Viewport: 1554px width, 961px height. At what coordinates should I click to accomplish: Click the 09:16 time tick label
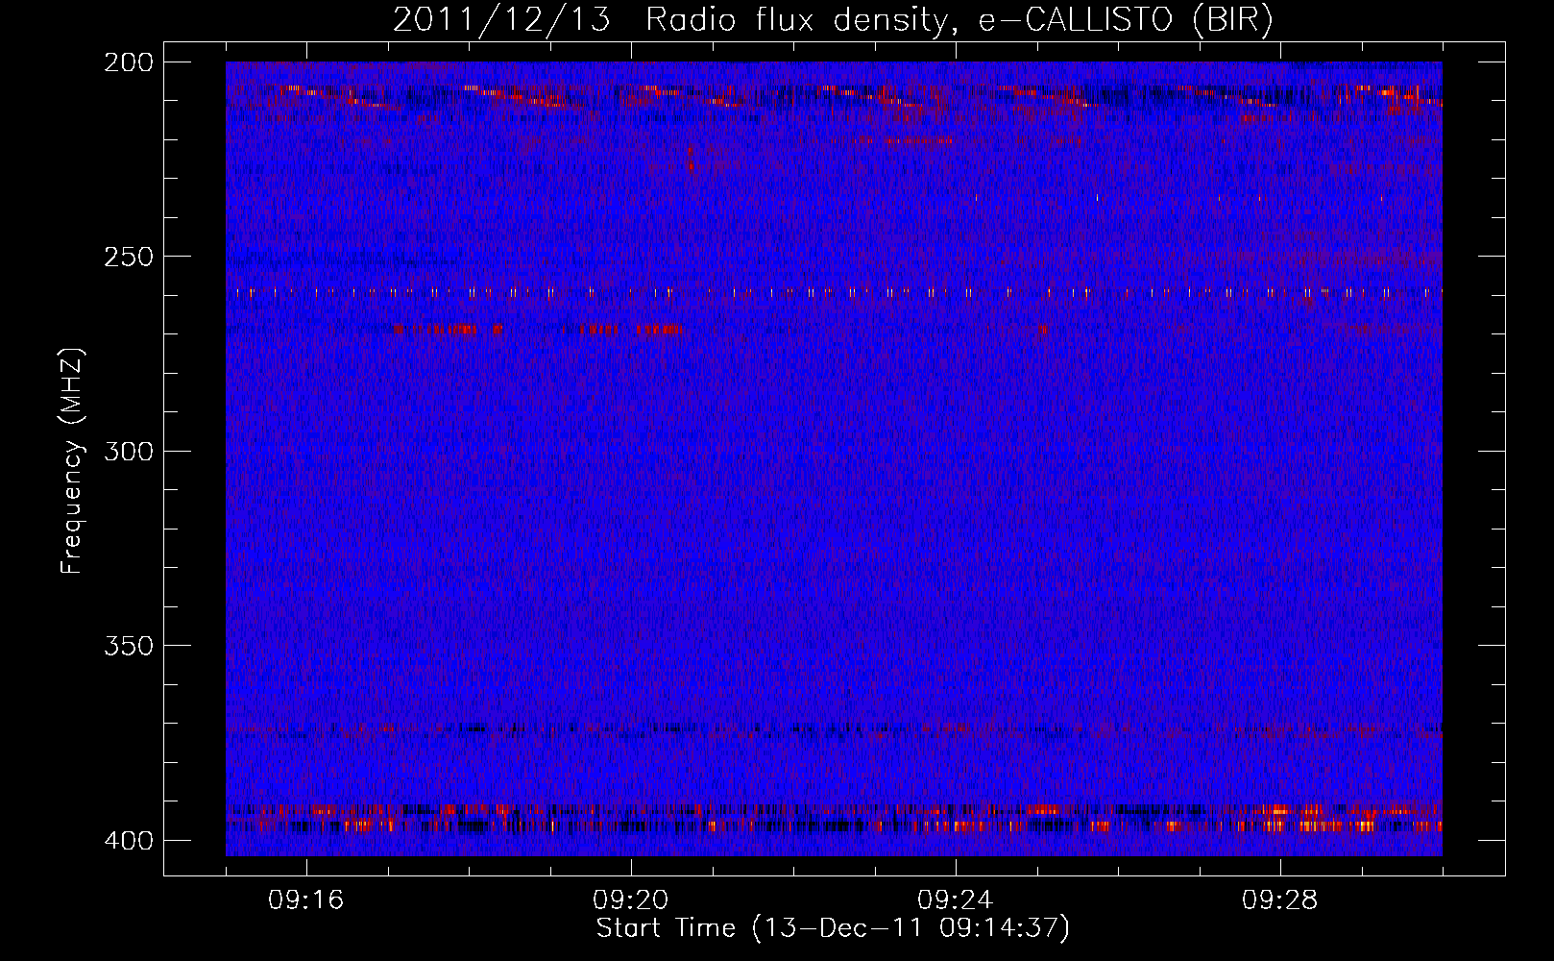306,900
